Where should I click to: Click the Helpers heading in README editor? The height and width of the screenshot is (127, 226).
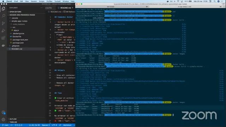[60, 70]
